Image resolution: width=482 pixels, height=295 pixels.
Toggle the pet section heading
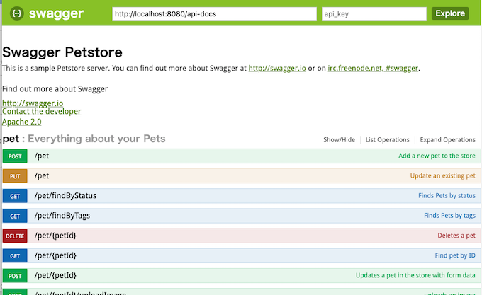(84, 139)
